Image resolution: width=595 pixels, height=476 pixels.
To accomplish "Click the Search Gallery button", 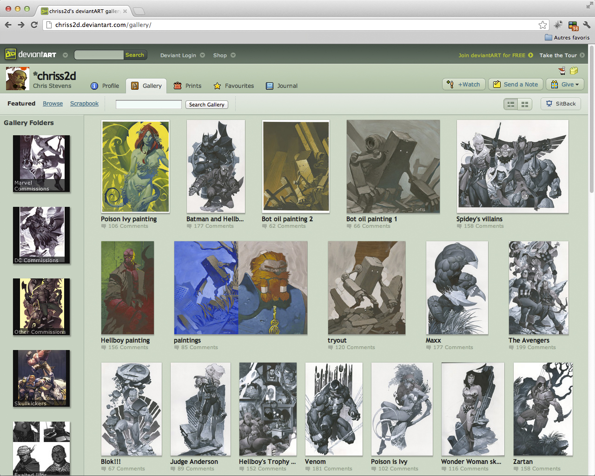I will 207,105.
